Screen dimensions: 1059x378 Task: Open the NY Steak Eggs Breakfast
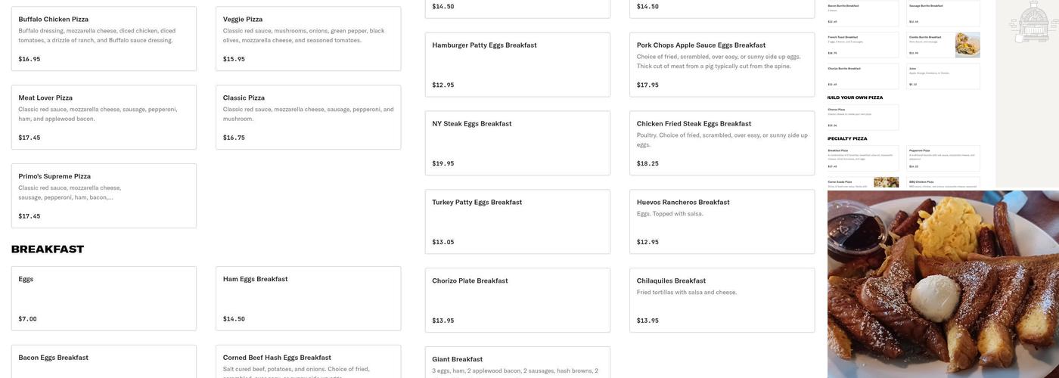coord(517,143)
